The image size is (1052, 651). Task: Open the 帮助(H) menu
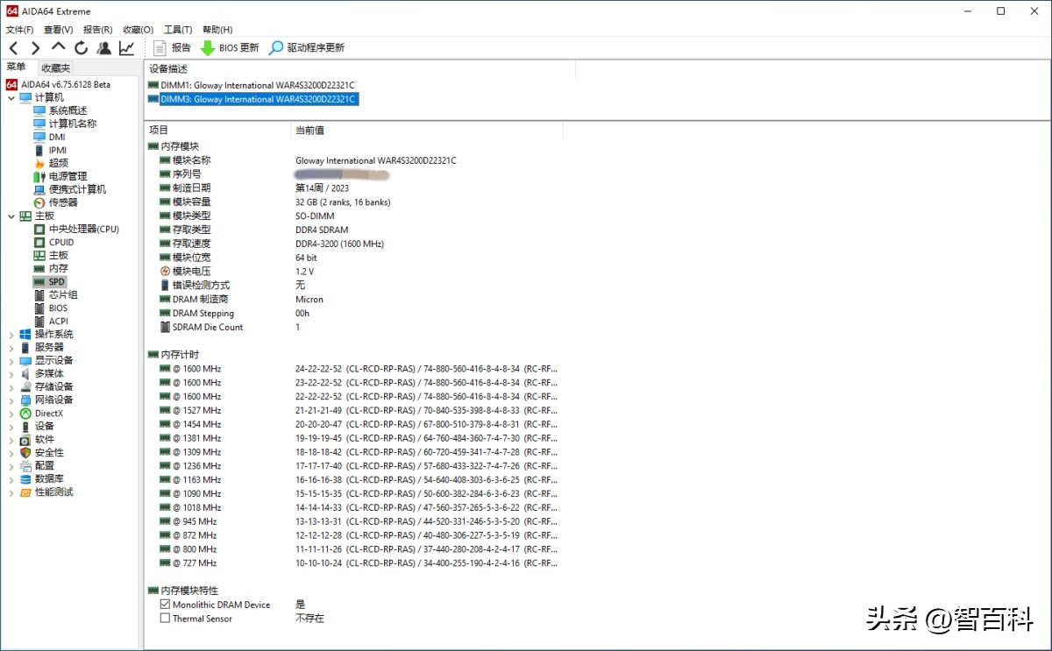click(x=217, y=30)
